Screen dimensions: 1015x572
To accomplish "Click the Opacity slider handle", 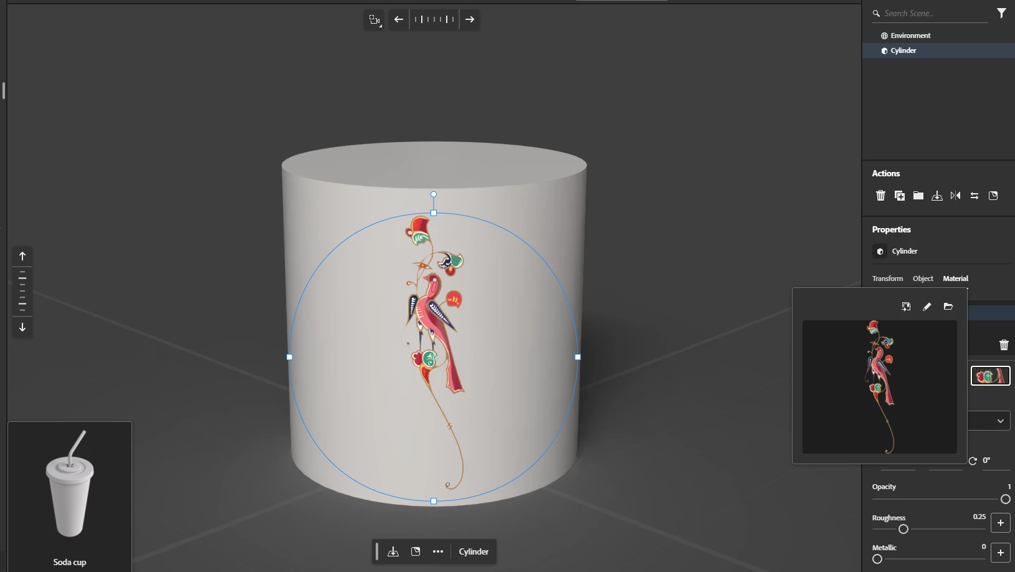I will click(x=1005, y=499).
